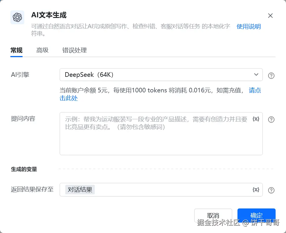Image resolution: width=286 pixels, height=233 pixels.
Task: Click the 当前账户余额 5元 balance text
Action: [x=83, y=90]
